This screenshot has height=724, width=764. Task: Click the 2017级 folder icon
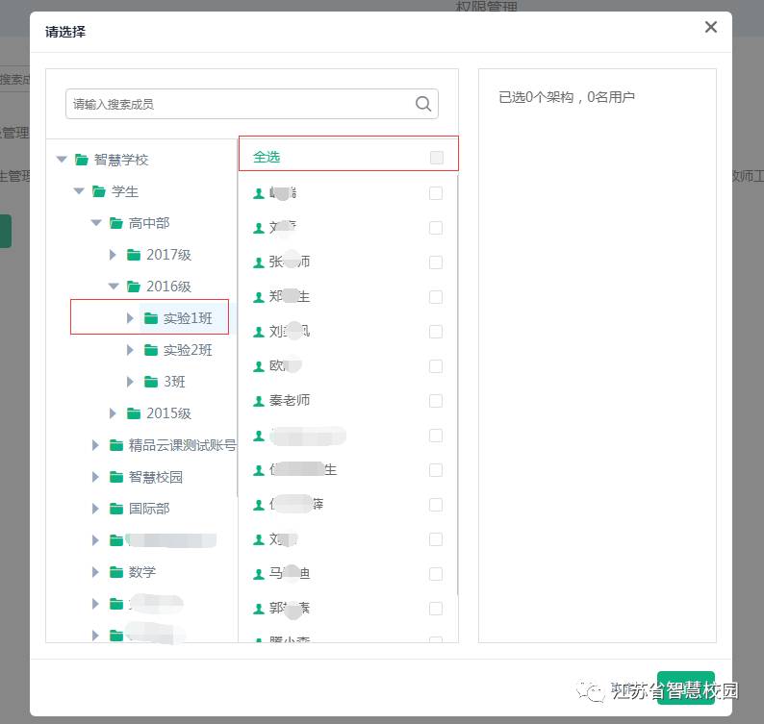click(x=134, y=255)
